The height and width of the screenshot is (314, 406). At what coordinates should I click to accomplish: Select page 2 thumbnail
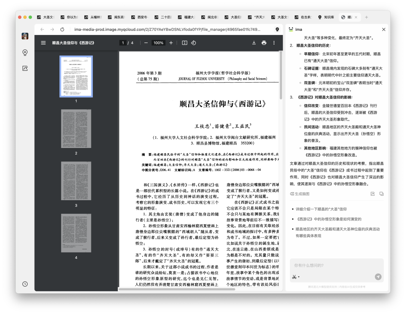[76, 128]
